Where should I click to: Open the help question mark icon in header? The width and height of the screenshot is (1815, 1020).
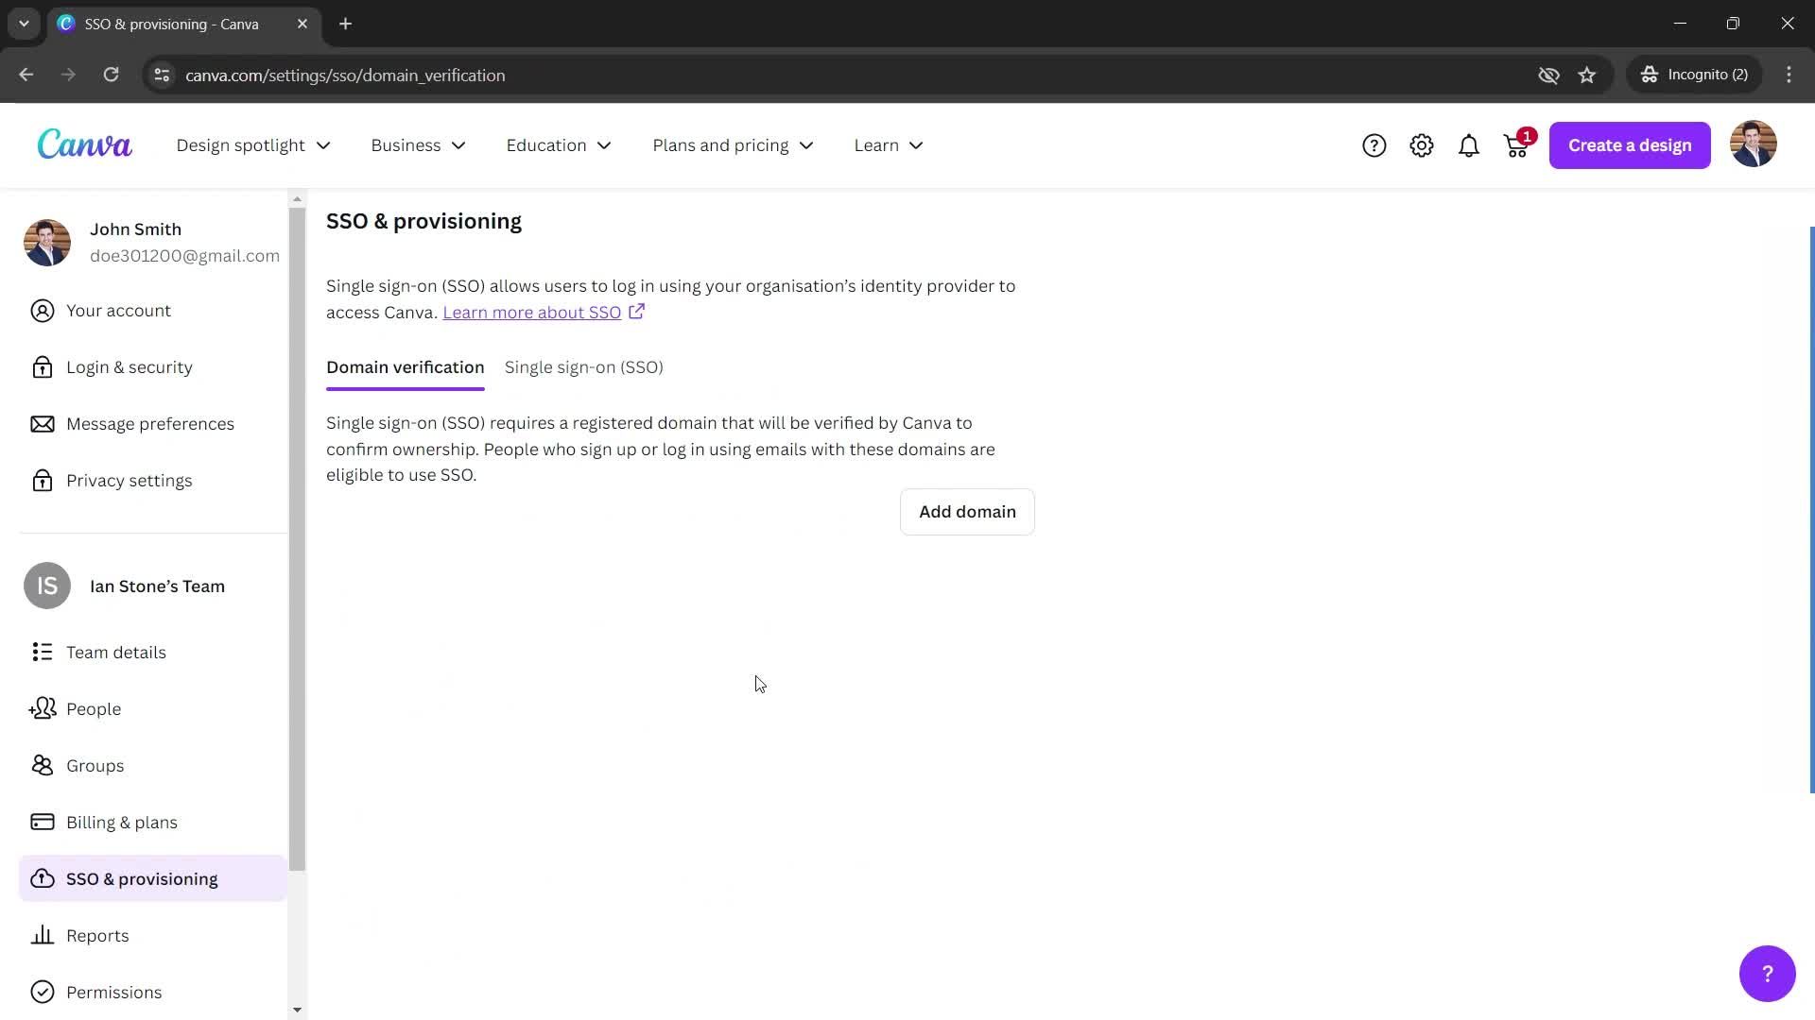[1374, 145]
